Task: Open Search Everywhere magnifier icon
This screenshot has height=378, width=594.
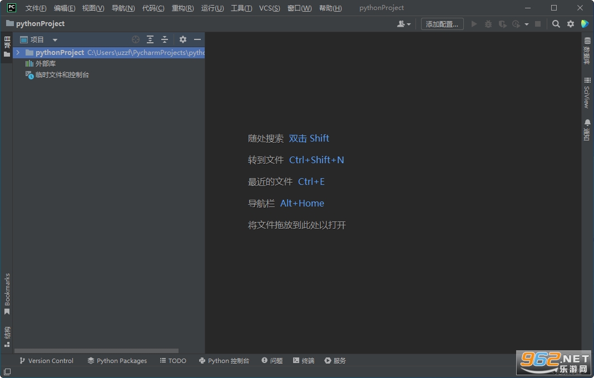Action: pyautogui.click(x=556, y=24)
